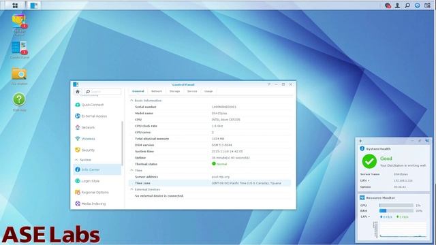The height and width of the screenshot is (245, 436).
Task: Click "No external device is connected." text
Action: [x=159, y=196]
